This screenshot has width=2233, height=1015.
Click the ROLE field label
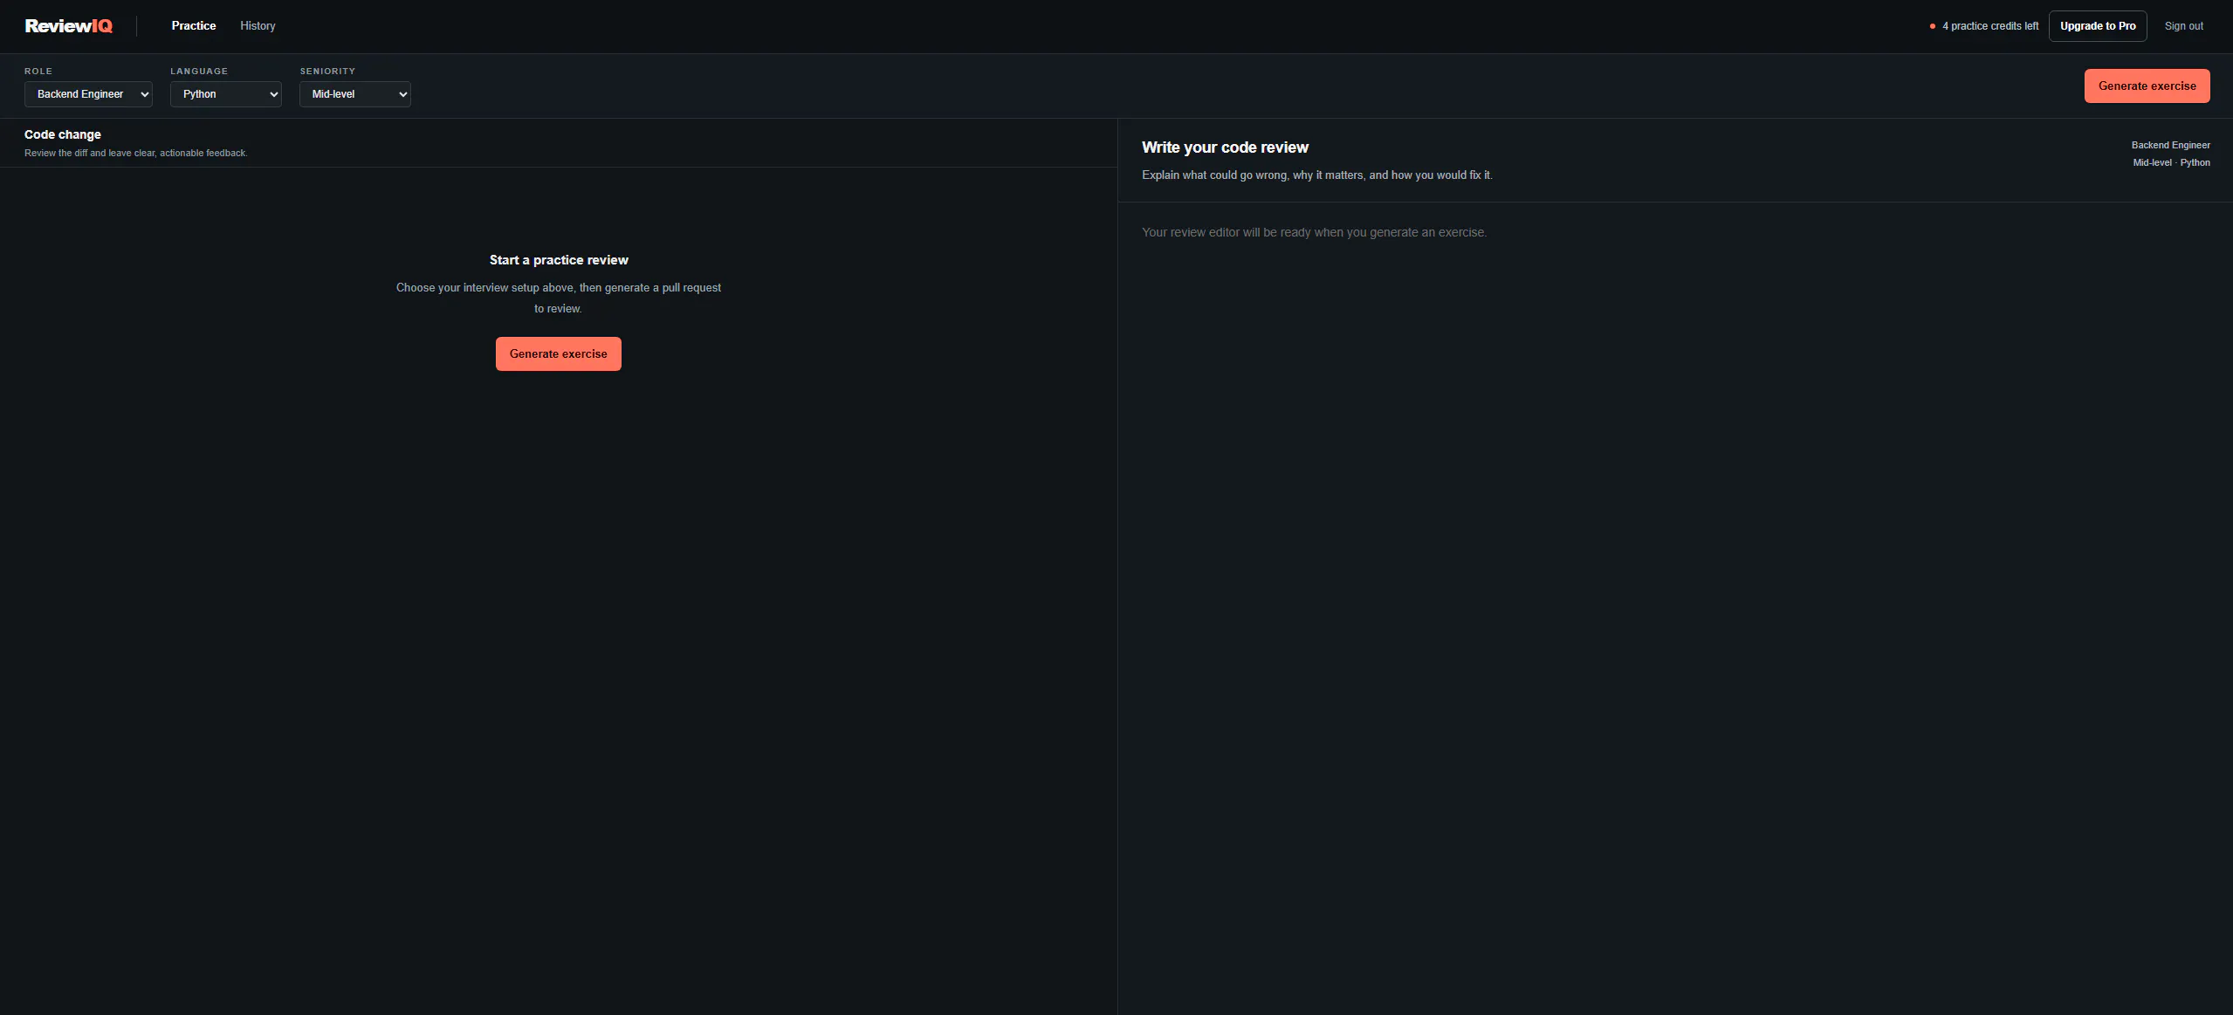(38, 71)
